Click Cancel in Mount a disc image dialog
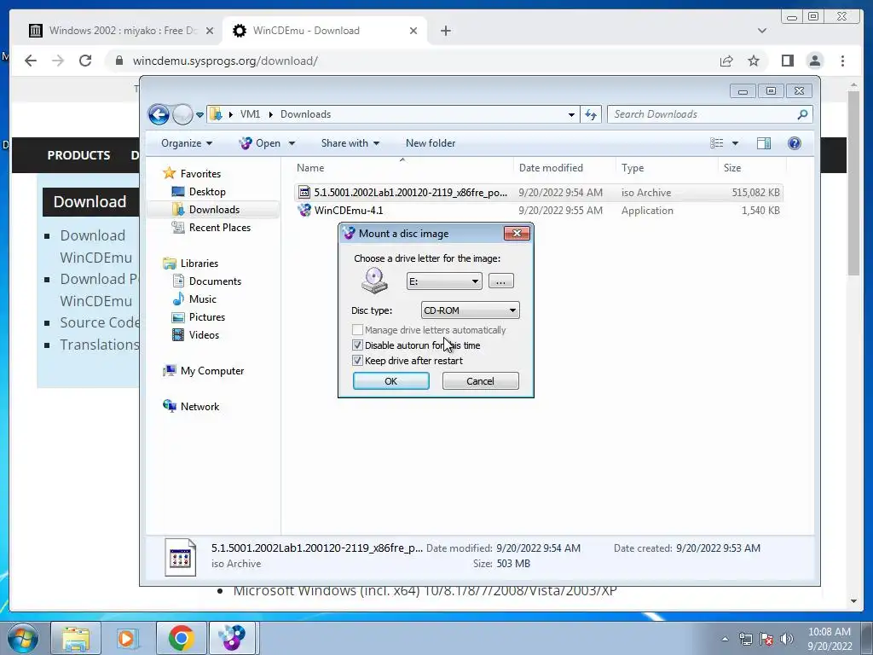Image resolution: width=873 pixels, height=655 pixels. click(x=480, y=381)
